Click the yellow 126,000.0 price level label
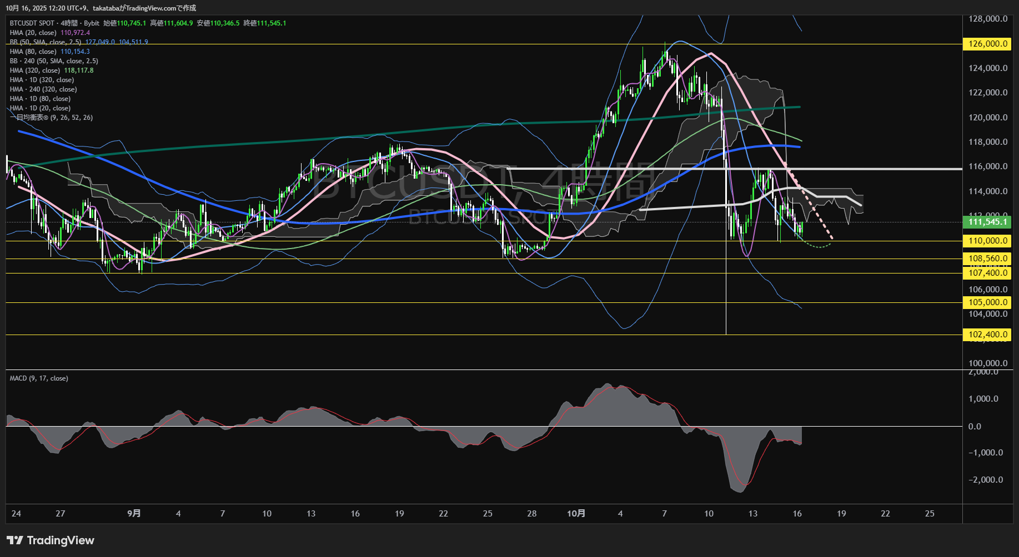1019x557 pixels. 987,44
